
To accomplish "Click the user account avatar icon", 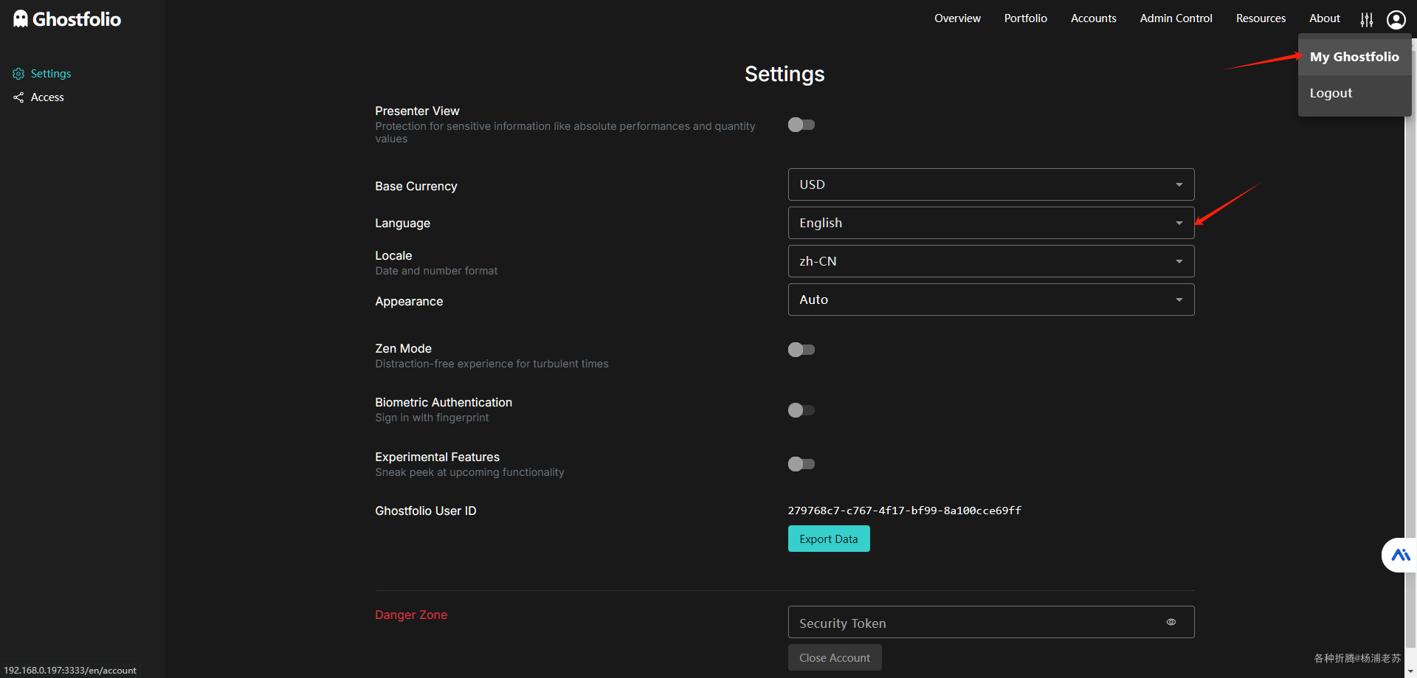I will pyautogui.click(x=1396, y=19).
